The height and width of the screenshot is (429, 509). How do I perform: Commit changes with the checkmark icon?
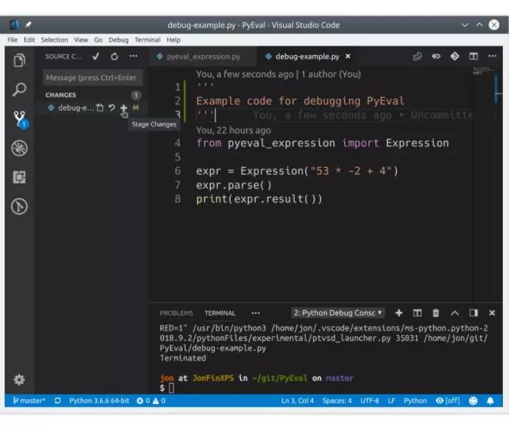(x=96, y=56)
